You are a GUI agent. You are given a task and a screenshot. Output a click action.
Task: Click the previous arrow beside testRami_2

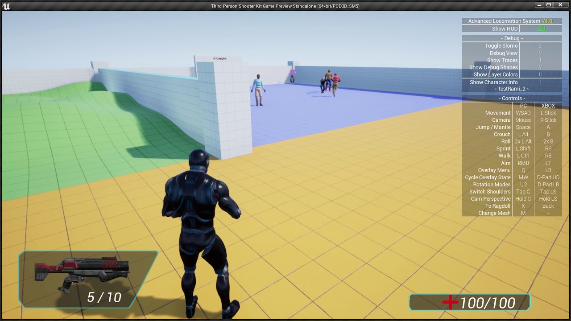coord(495,89)
